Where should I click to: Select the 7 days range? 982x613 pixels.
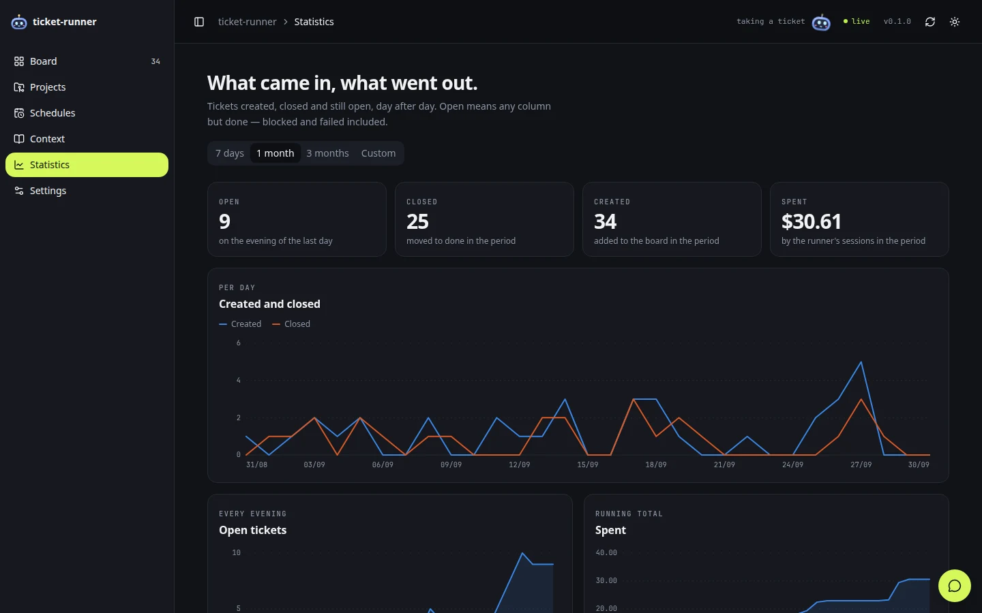click(230, 153)
